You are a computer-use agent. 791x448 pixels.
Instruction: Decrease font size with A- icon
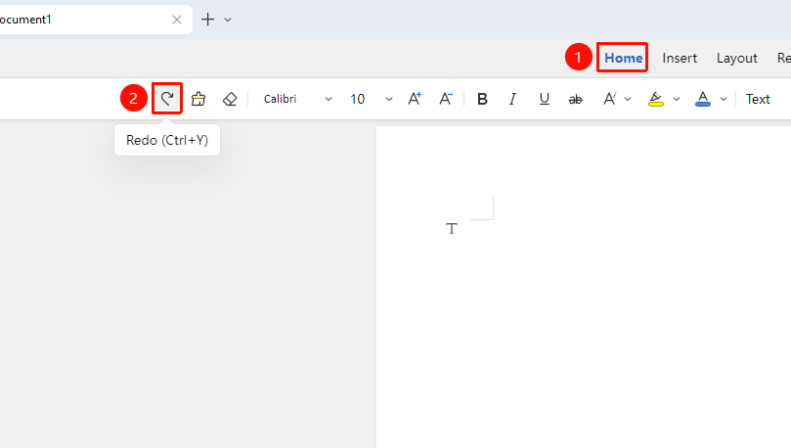tap(446, 99)
